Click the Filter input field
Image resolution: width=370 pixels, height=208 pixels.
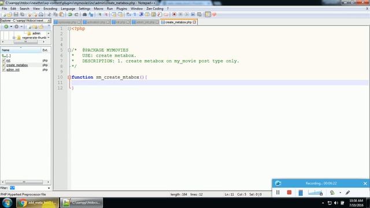(28, 188)
